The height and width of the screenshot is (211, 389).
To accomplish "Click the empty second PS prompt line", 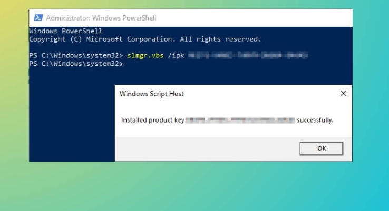I will tap(76, 63).
